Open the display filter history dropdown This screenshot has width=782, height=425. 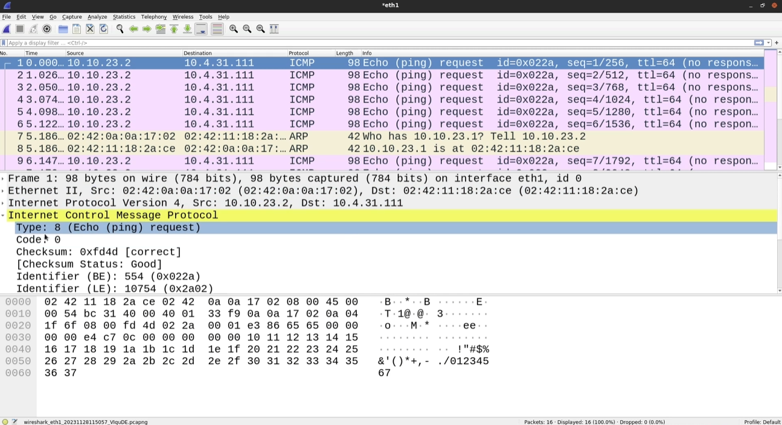[768, 43]
